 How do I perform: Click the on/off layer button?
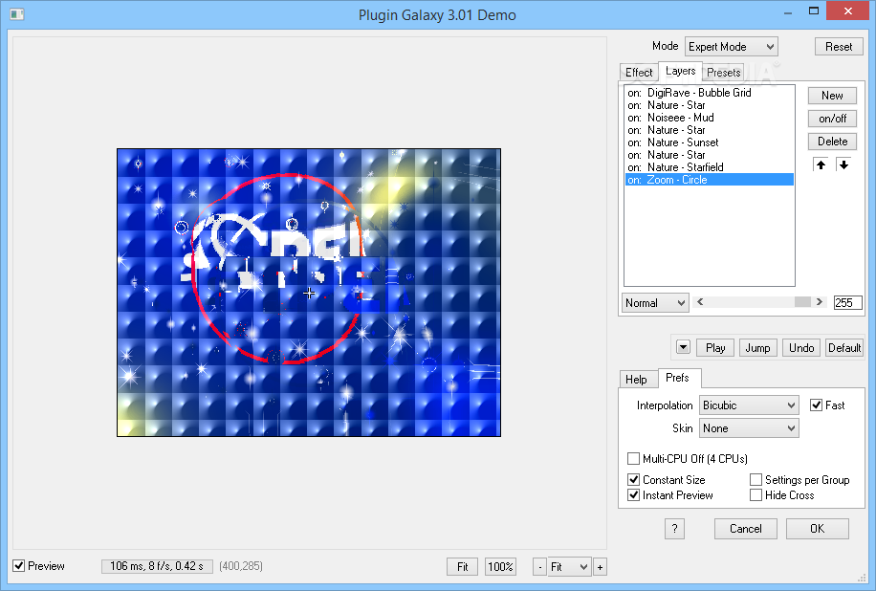pyautogui.click(x=832, y=119)
